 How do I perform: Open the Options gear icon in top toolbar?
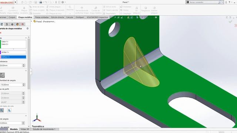point(63,2)
